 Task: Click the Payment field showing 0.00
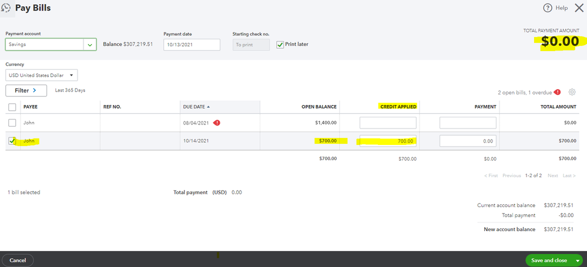pos(468,141)
